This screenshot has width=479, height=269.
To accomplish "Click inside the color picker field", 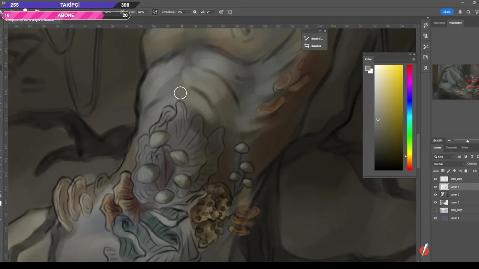I will (389, 118).
